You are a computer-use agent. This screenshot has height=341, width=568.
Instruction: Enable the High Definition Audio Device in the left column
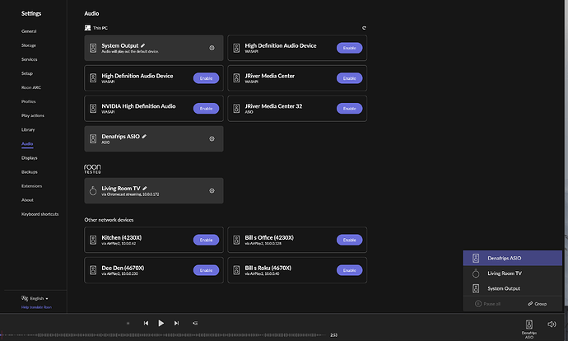click(206, 78)
